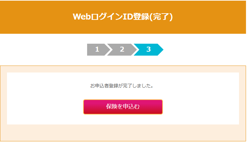Viewport: 247px width, 142px height.
Task: Click the Web text in the orange header
Action: (82, 17)
